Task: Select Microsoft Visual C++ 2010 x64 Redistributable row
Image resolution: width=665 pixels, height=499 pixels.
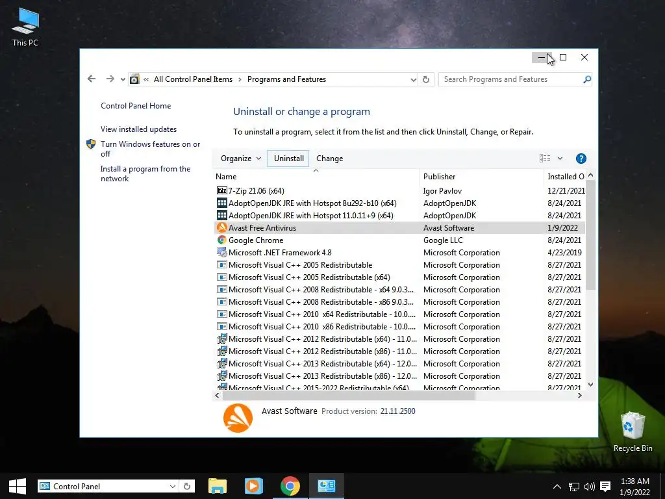Action: [399, 314]
